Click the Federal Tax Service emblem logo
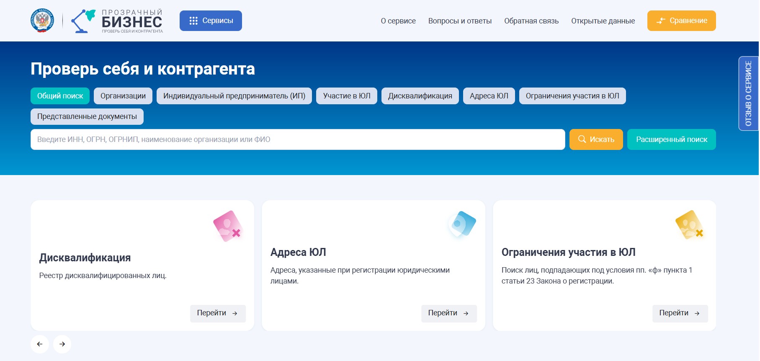This screenshot has height=361, width=760. tap(42, 21)
